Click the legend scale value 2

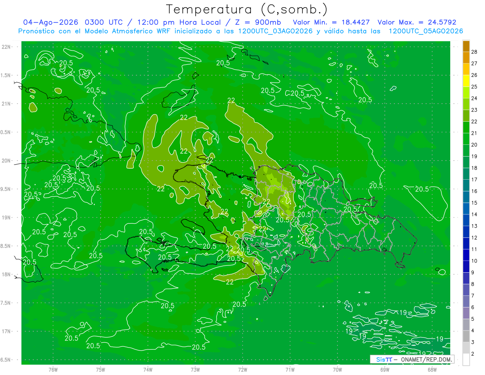473,354
